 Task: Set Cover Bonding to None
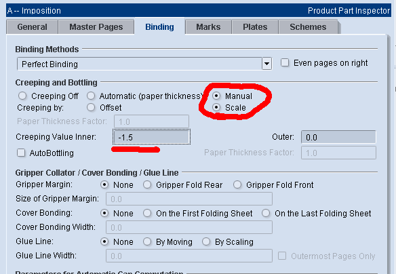click(104, 214)
